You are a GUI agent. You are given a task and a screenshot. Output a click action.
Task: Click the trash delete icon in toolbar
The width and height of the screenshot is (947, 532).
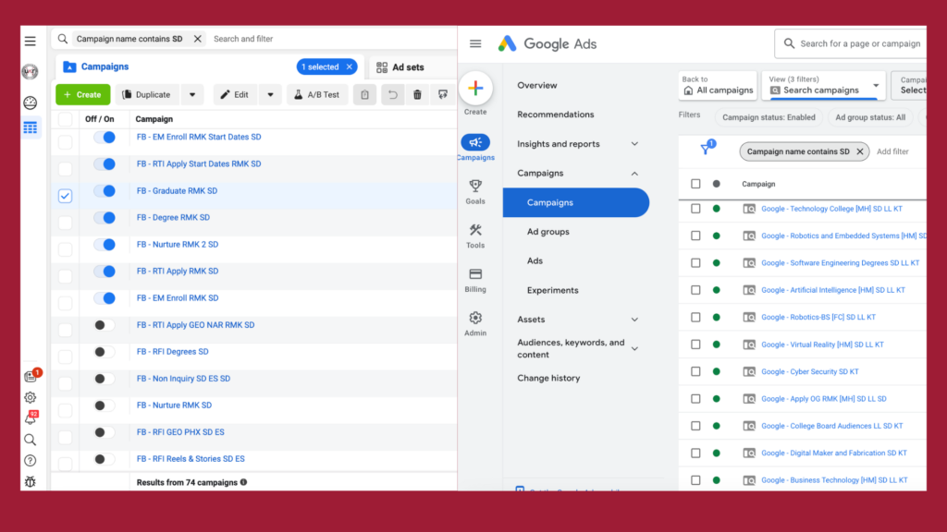417,95
